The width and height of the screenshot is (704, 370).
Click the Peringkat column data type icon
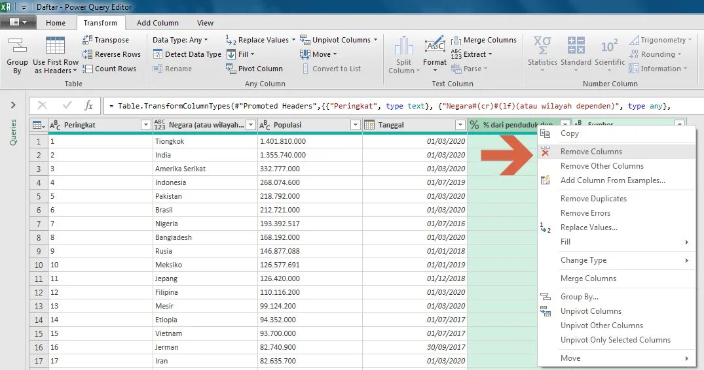pos(55,125)
